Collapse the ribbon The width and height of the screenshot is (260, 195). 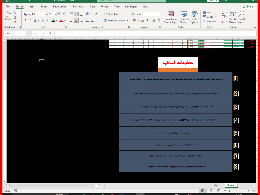[255, 27]
